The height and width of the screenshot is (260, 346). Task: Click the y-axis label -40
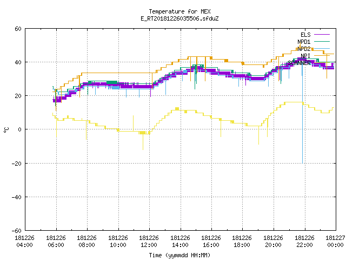click(17, 197)
